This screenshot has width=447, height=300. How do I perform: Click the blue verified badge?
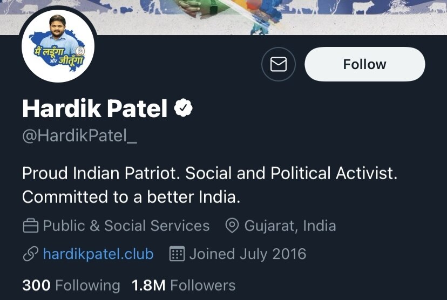183,109
